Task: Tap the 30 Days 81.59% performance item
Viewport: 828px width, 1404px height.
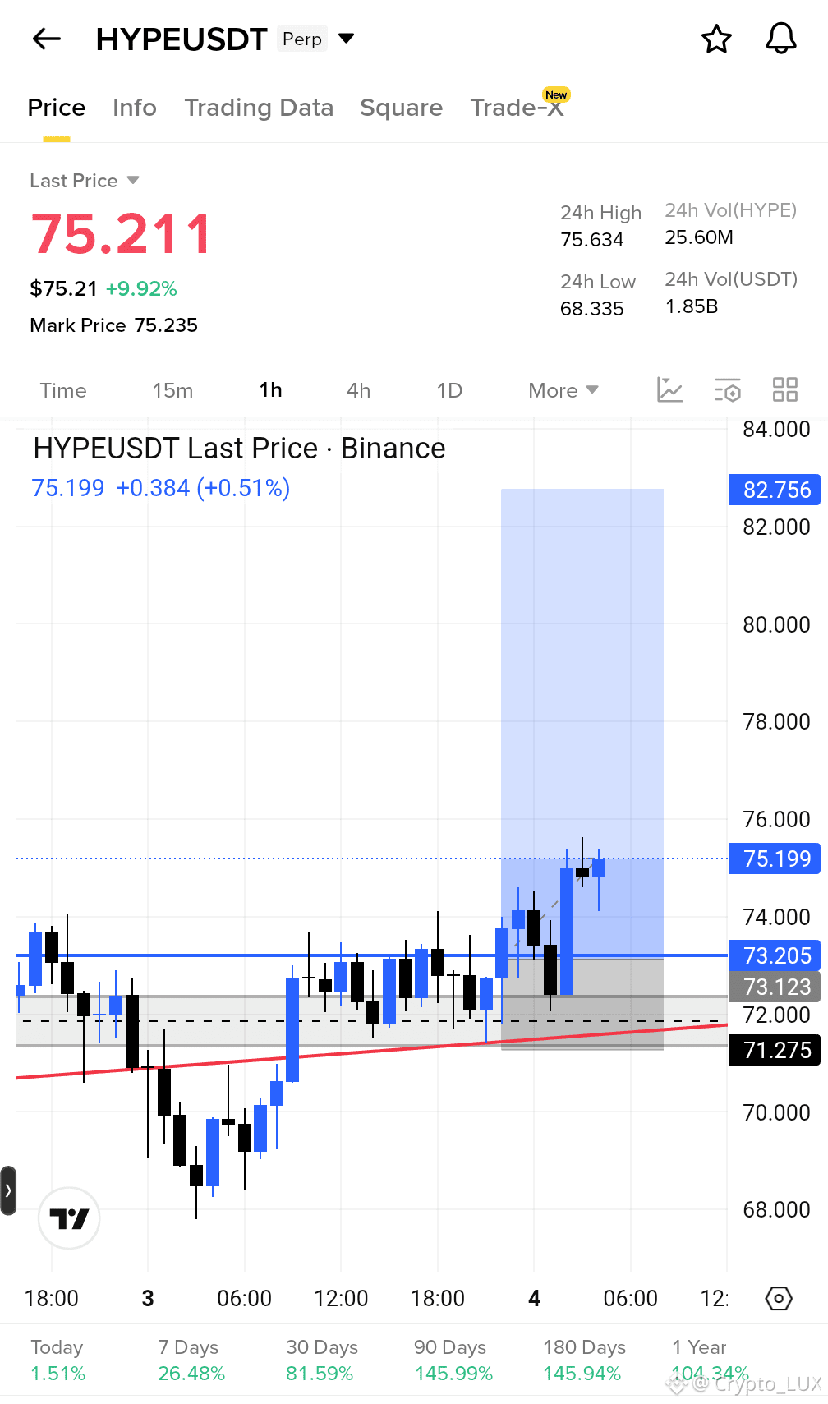Action: tap(321, 1360)
